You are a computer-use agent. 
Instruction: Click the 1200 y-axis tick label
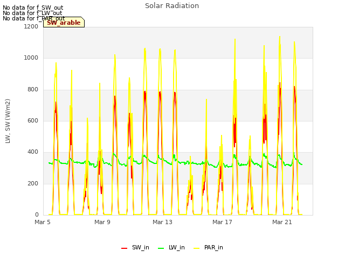click(31, 26)
